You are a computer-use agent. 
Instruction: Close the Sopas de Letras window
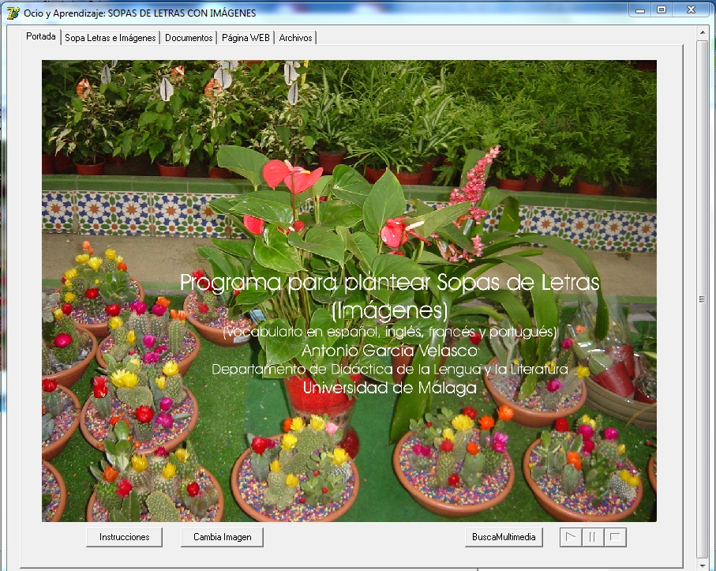coord(691,9)
